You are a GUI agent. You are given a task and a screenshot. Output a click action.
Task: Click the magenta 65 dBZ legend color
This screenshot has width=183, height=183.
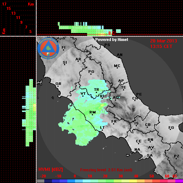pyautogui.click(x=179, y=181)
